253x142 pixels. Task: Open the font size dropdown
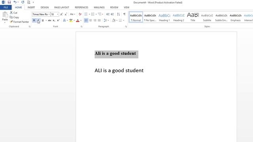tap(58, 14)
